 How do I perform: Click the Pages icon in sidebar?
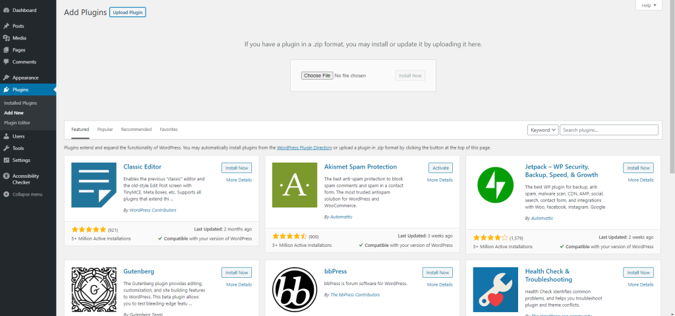tap(6, 50)
